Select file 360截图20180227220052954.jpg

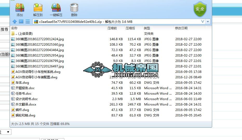(x=40, y=55)
